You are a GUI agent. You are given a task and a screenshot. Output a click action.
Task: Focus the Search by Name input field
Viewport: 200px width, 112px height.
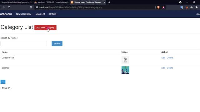[24, 44]
